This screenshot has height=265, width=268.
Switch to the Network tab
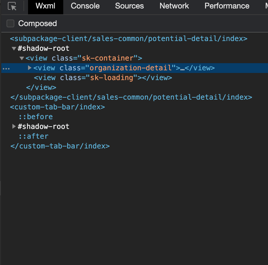click(x=174, y=6)
